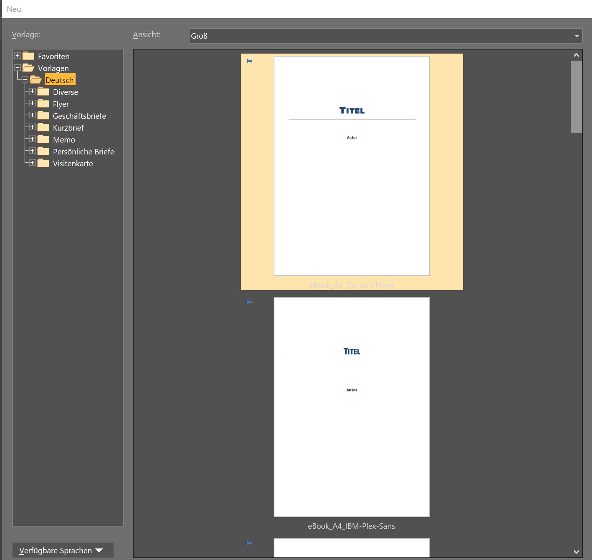
Task: Pin the eBook_A4_IBM-Plex-Sans template
Action: (248, 302)
